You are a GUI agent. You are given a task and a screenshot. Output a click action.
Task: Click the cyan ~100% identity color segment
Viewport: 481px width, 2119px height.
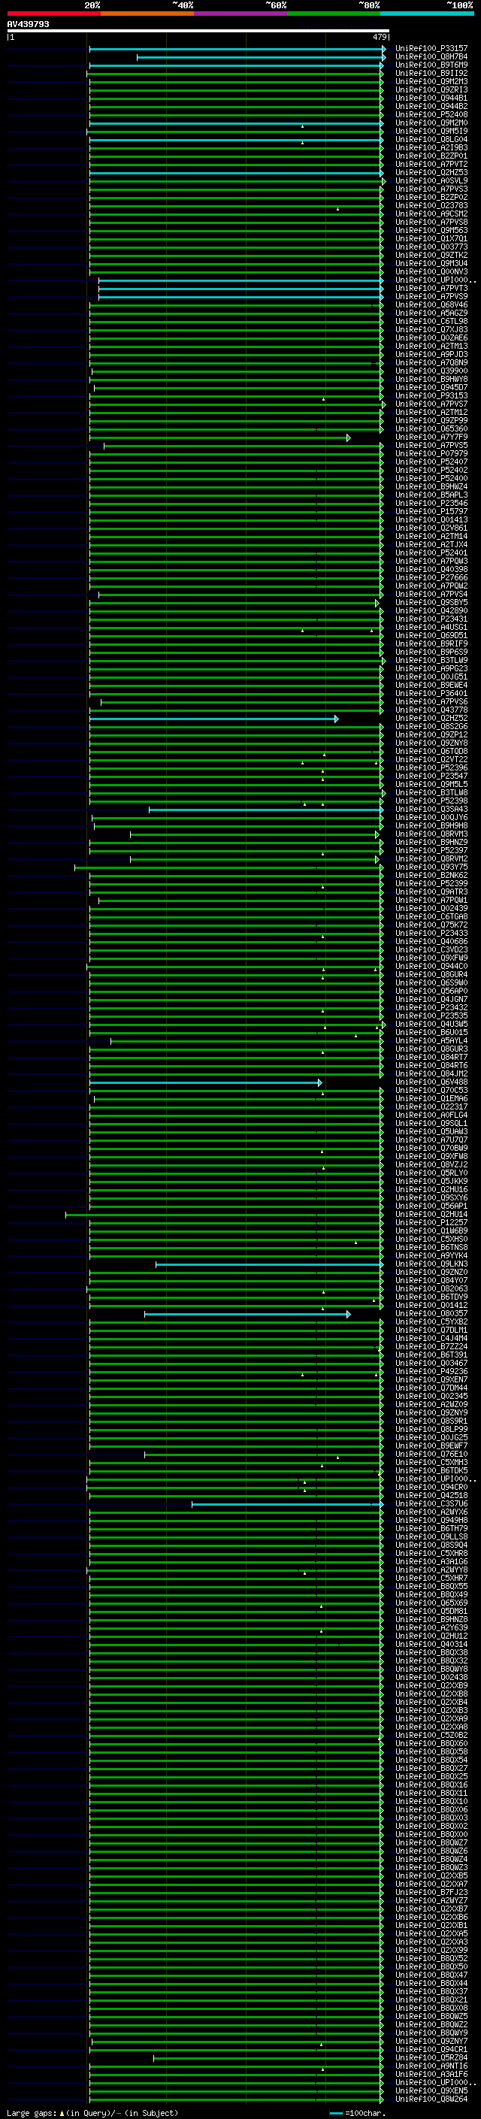coord(428,14)
